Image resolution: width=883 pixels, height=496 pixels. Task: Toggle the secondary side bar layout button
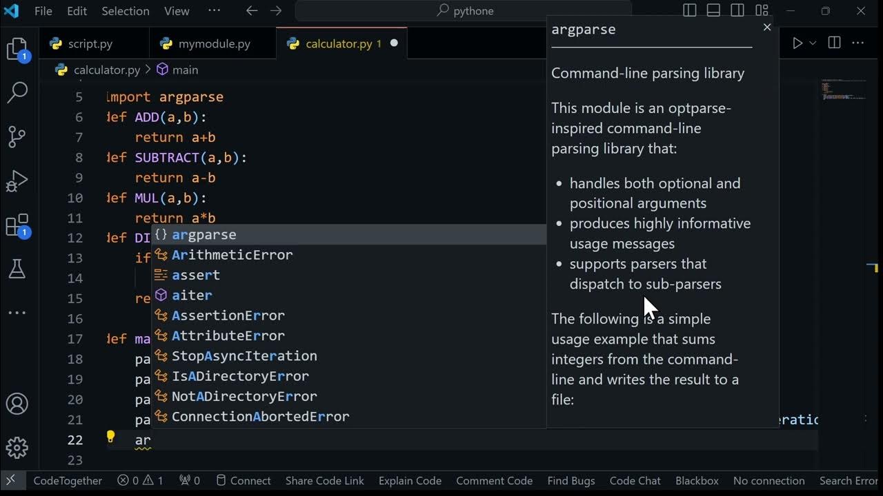[737, 11]
